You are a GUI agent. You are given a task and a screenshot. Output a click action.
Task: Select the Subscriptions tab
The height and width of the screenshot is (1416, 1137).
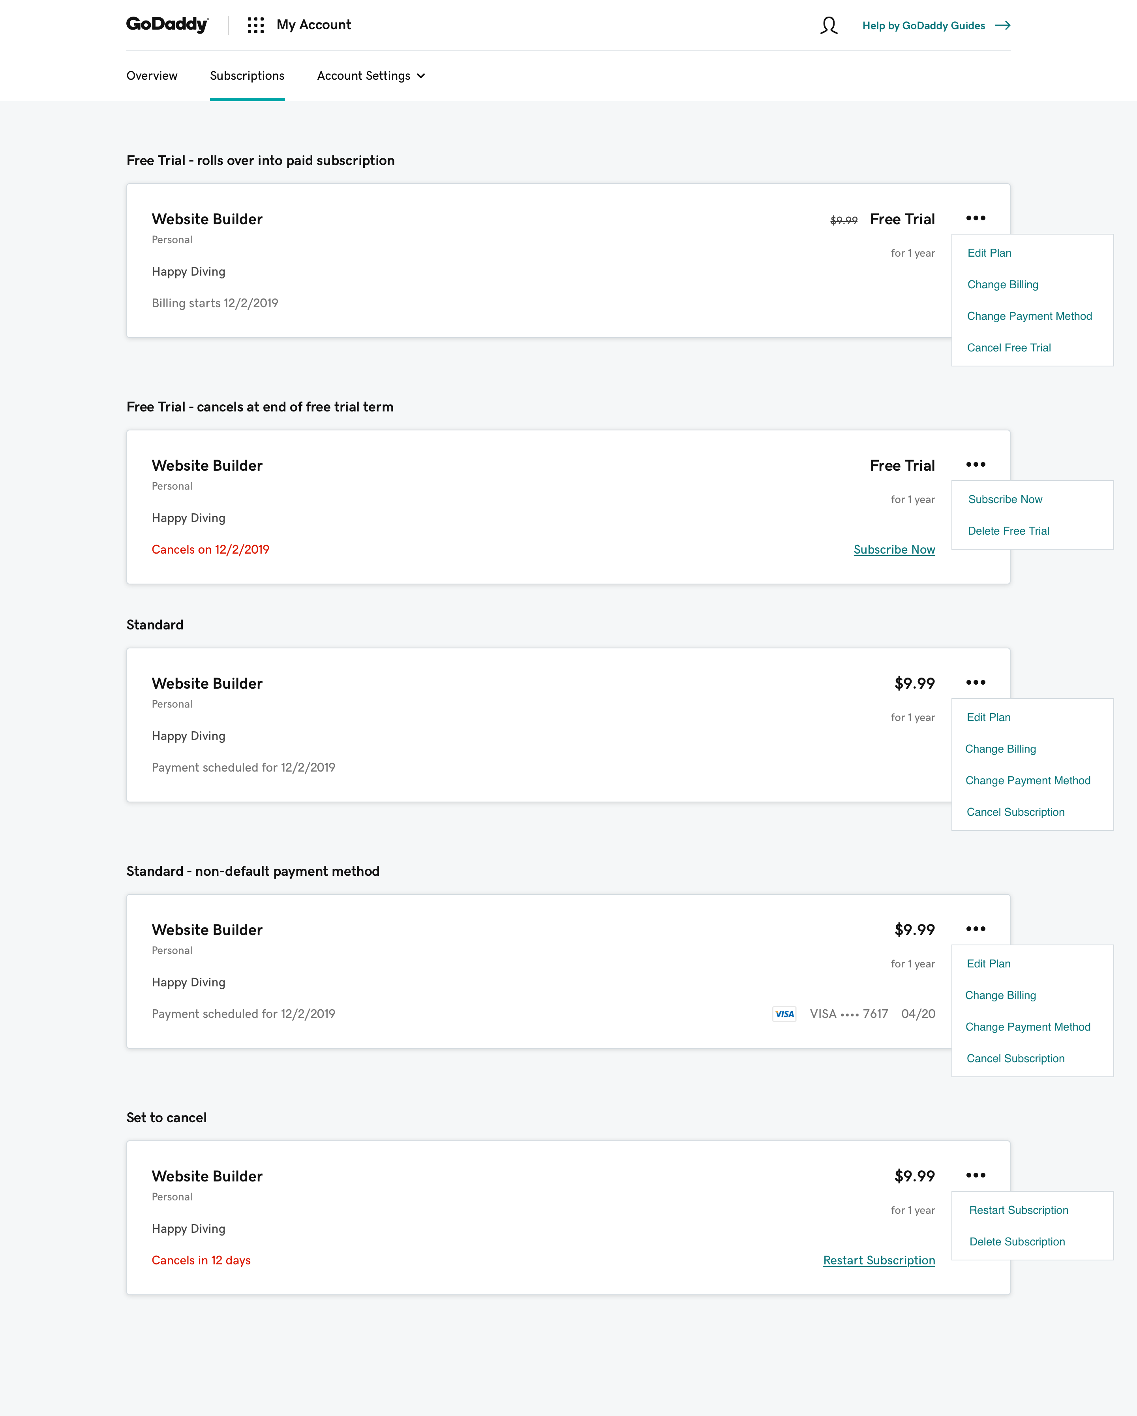coord(247,76)
